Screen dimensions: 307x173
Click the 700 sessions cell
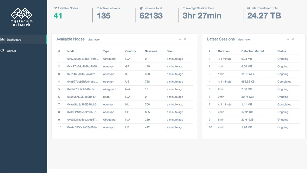click(147, 105)
